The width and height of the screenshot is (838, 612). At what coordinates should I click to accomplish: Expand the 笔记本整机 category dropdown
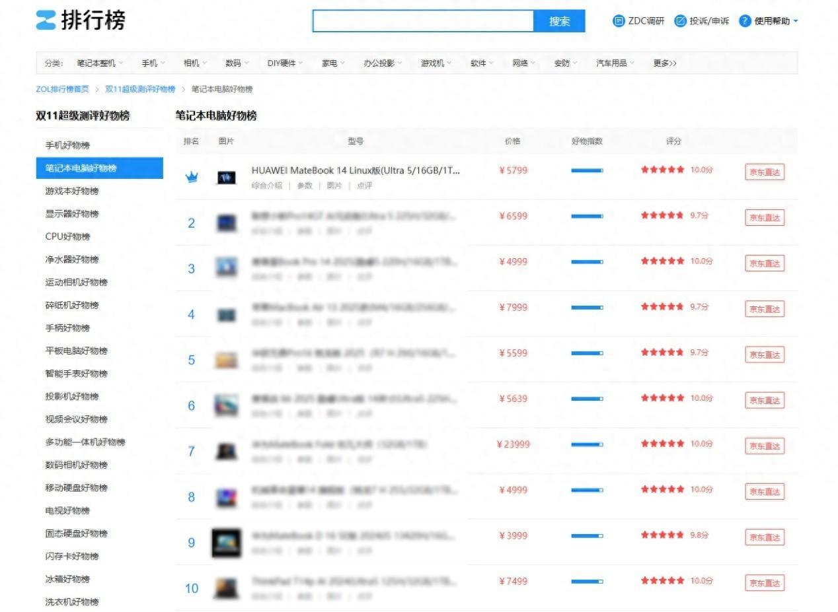[x=121, y=63]
